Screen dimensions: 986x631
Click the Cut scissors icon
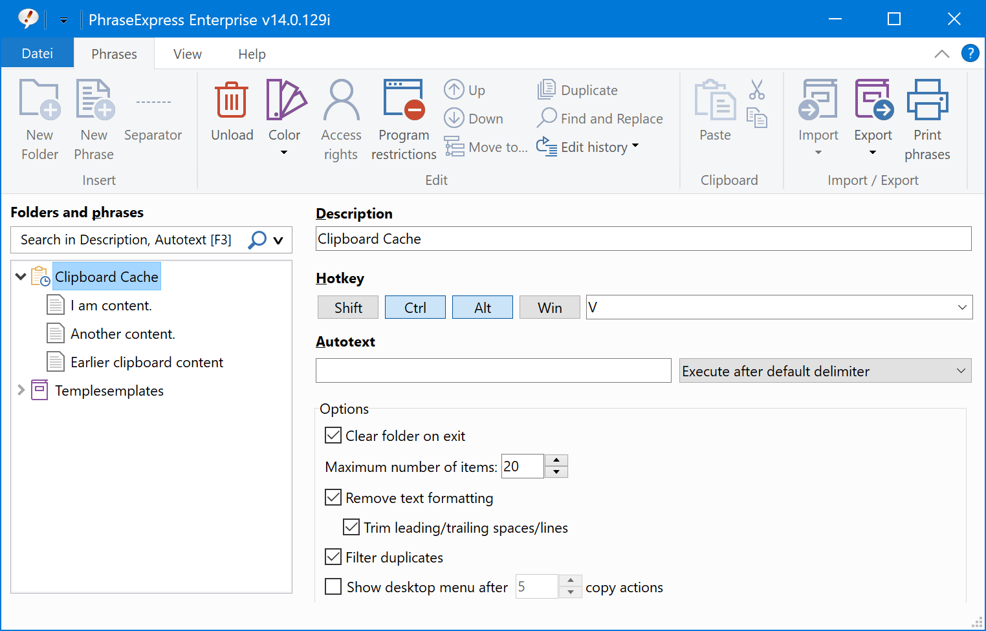pyautogui.click(x=756, y=90)
